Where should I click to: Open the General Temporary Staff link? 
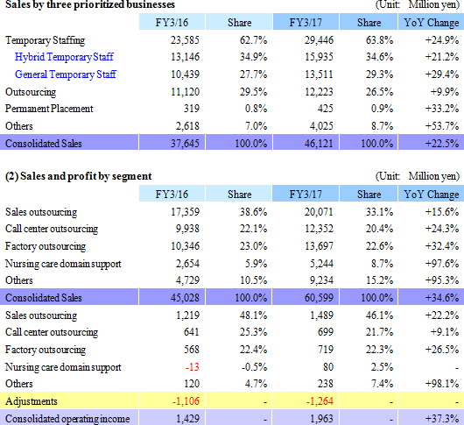click(66, 74)
